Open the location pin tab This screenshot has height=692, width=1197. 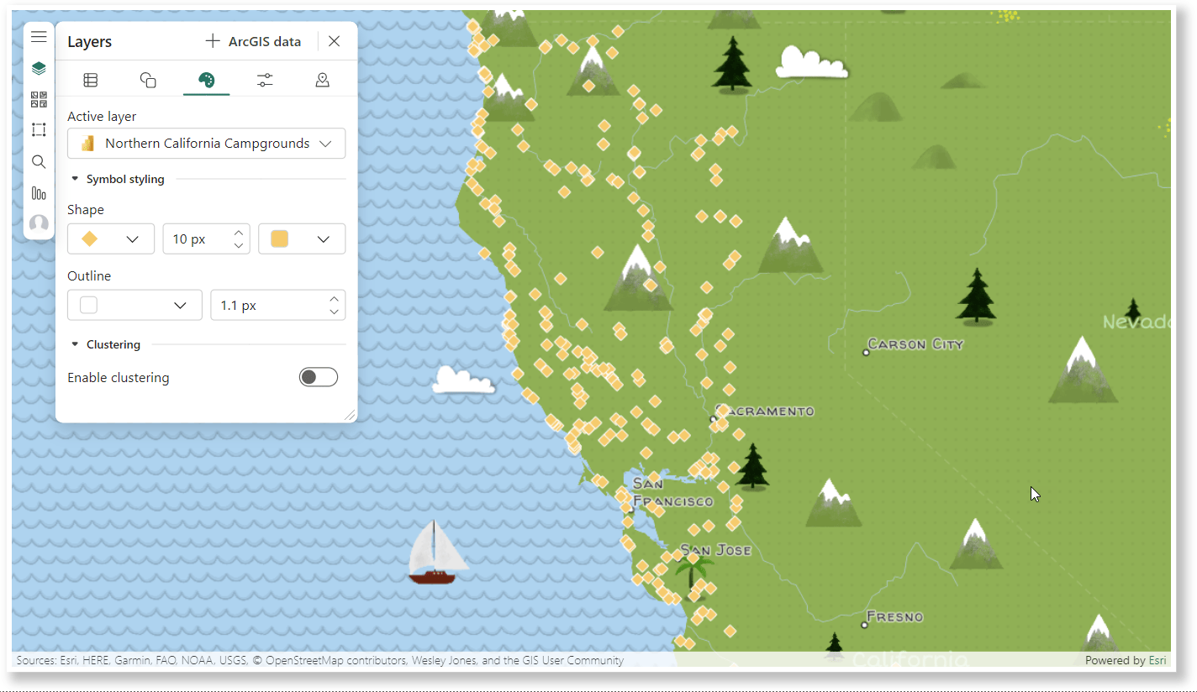coord(322,80)
